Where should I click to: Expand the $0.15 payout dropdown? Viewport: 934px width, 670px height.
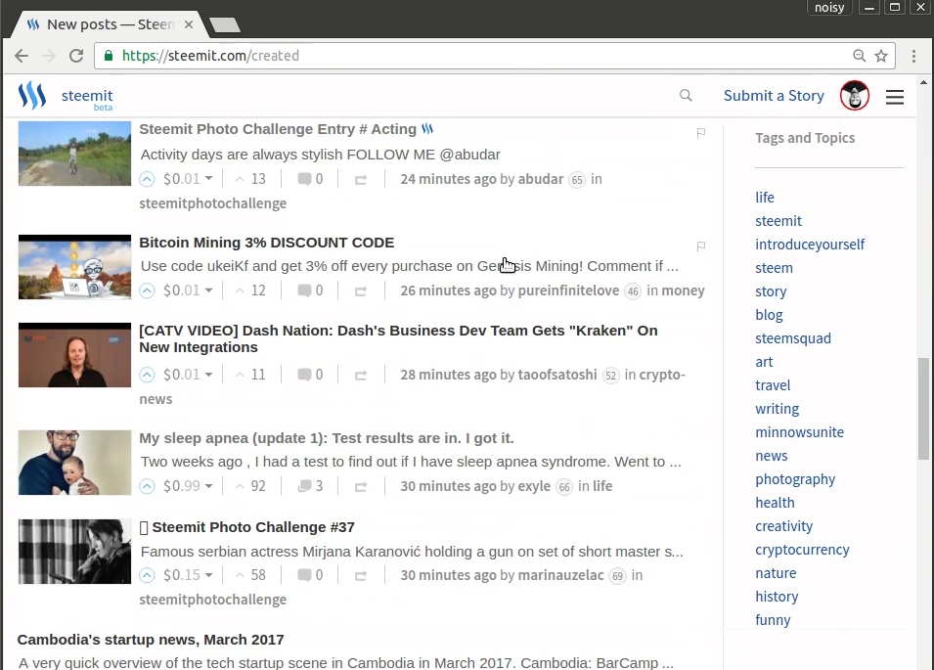click(x=208, y=575)
